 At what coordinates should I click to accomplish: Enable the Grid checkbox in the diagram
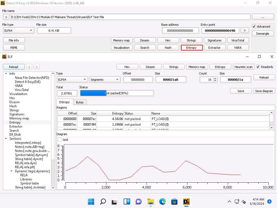click(60, 140)
